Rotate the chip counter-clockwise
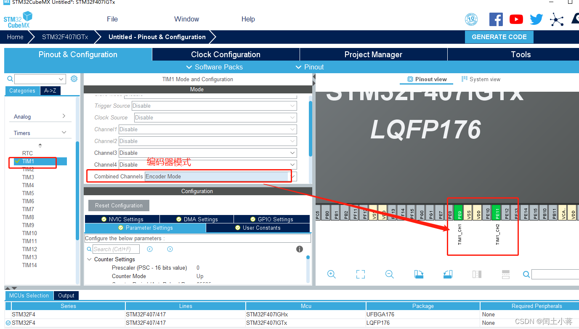Screen dimensions: 579x329 pos(448,274)
